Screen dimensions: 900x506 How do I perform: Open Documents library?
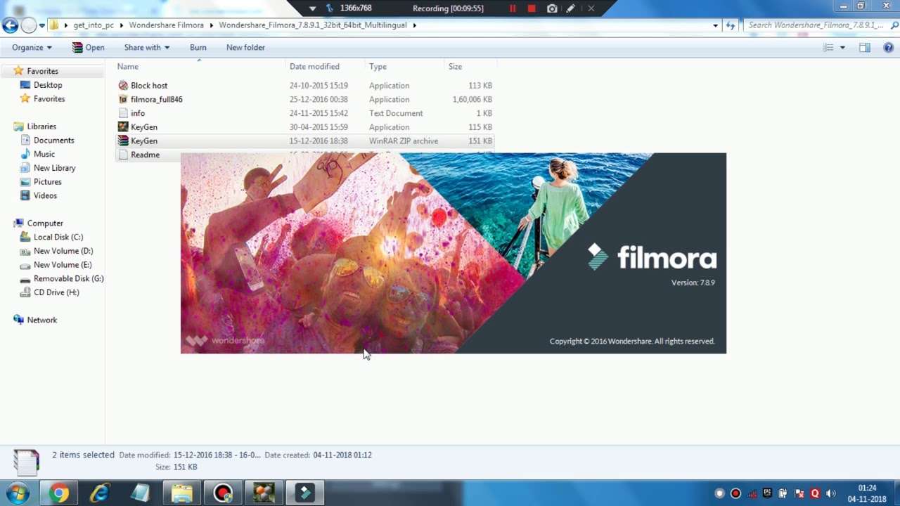coord(53,140)
